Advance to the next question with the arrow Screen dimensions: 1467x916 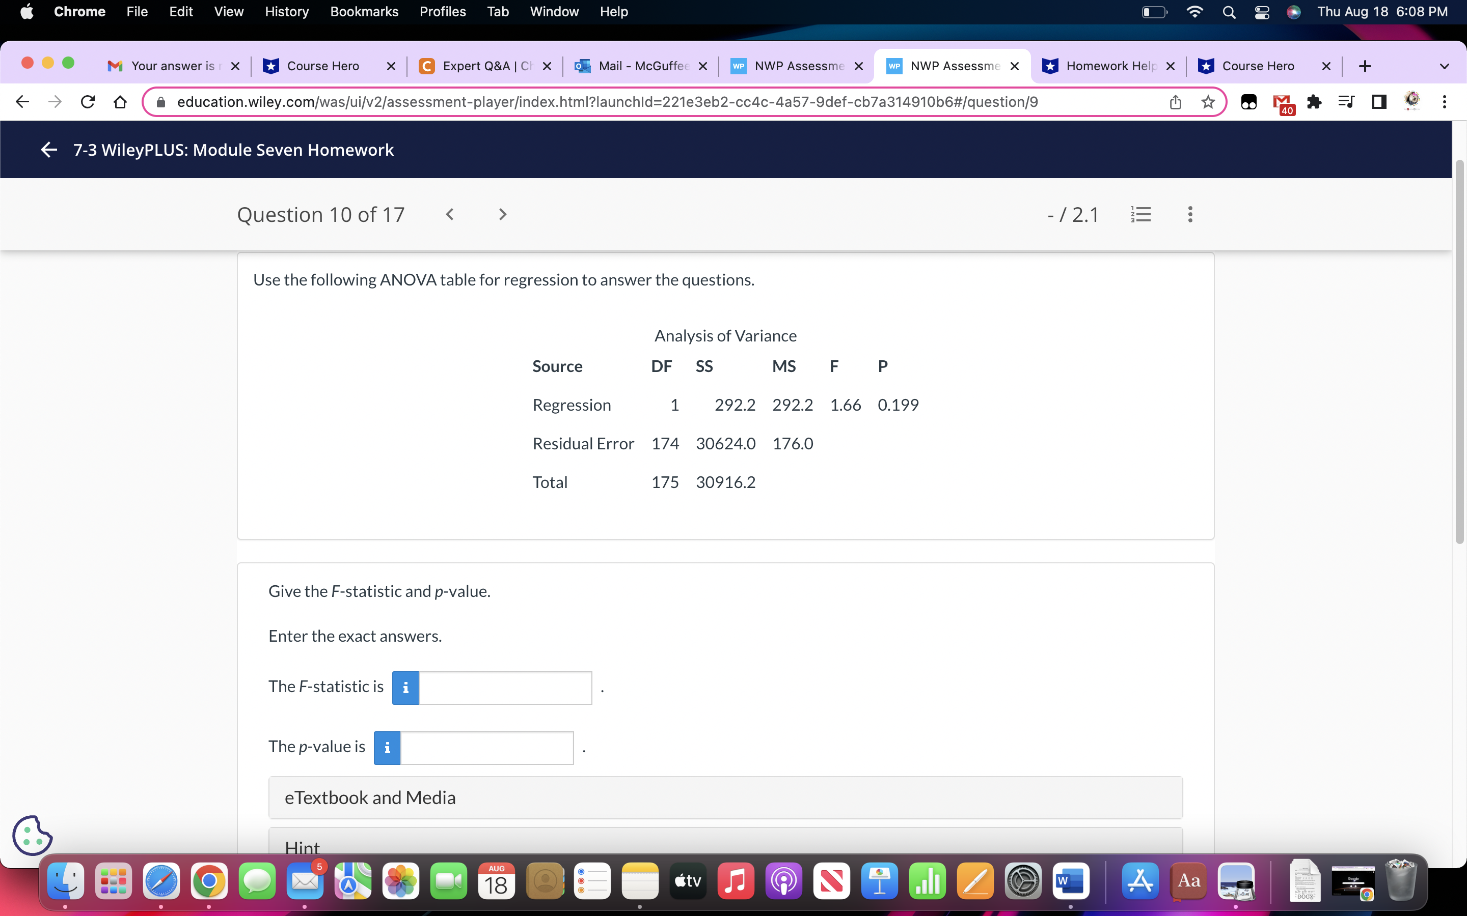[x=502, y=214]
